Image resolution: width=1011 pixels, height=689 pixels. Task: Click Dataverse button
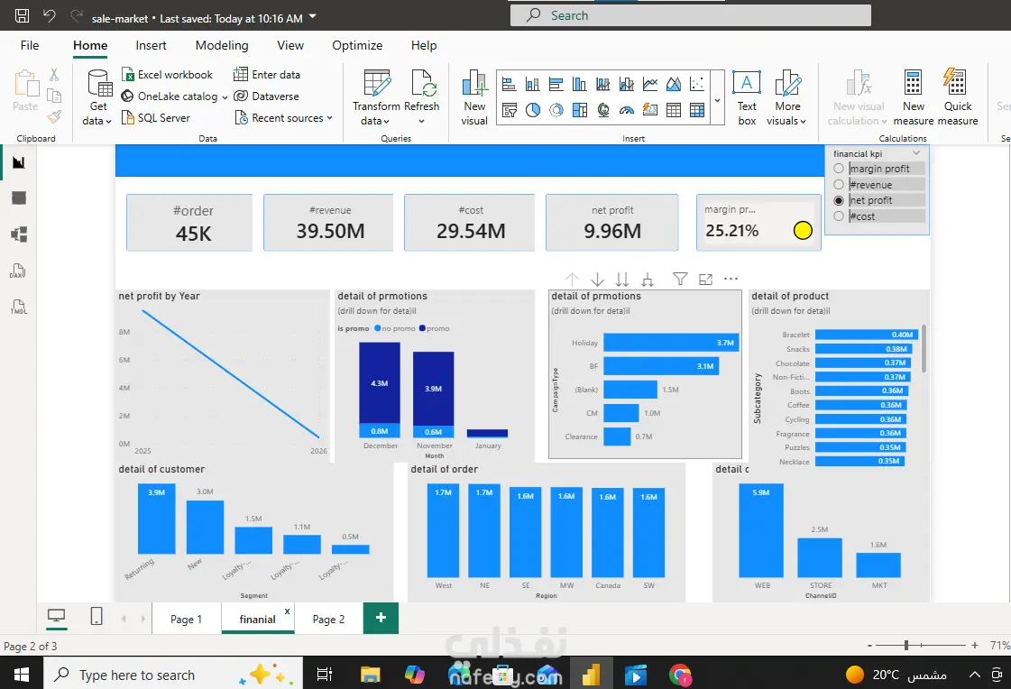tap(266, 96)
